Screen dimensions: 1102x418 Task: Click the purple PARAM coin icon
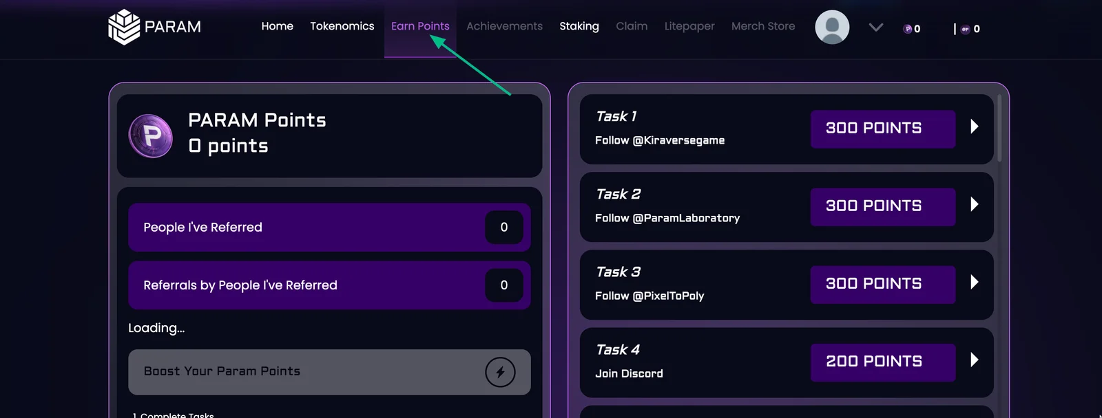[151, 136]
